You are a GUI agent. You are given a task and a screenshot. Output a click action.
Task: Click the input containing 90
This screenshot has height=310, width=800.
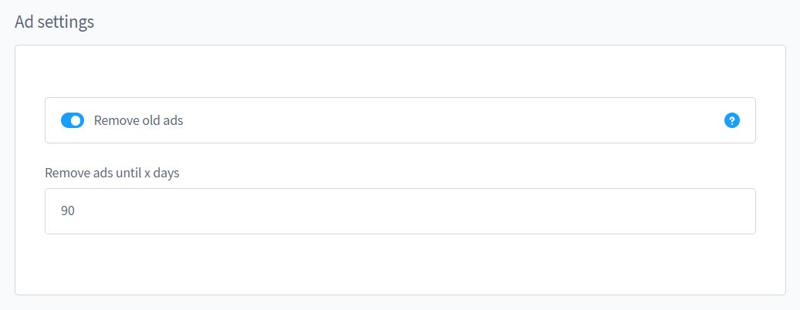[x=400, y=211]
